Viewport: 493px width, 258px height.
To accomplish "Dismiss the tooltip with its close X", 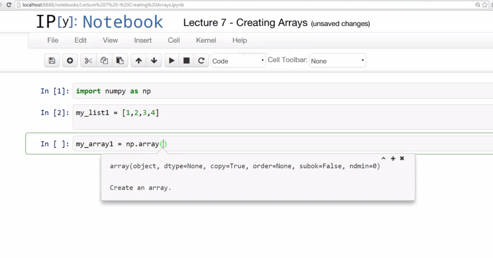I will (402, 158).
